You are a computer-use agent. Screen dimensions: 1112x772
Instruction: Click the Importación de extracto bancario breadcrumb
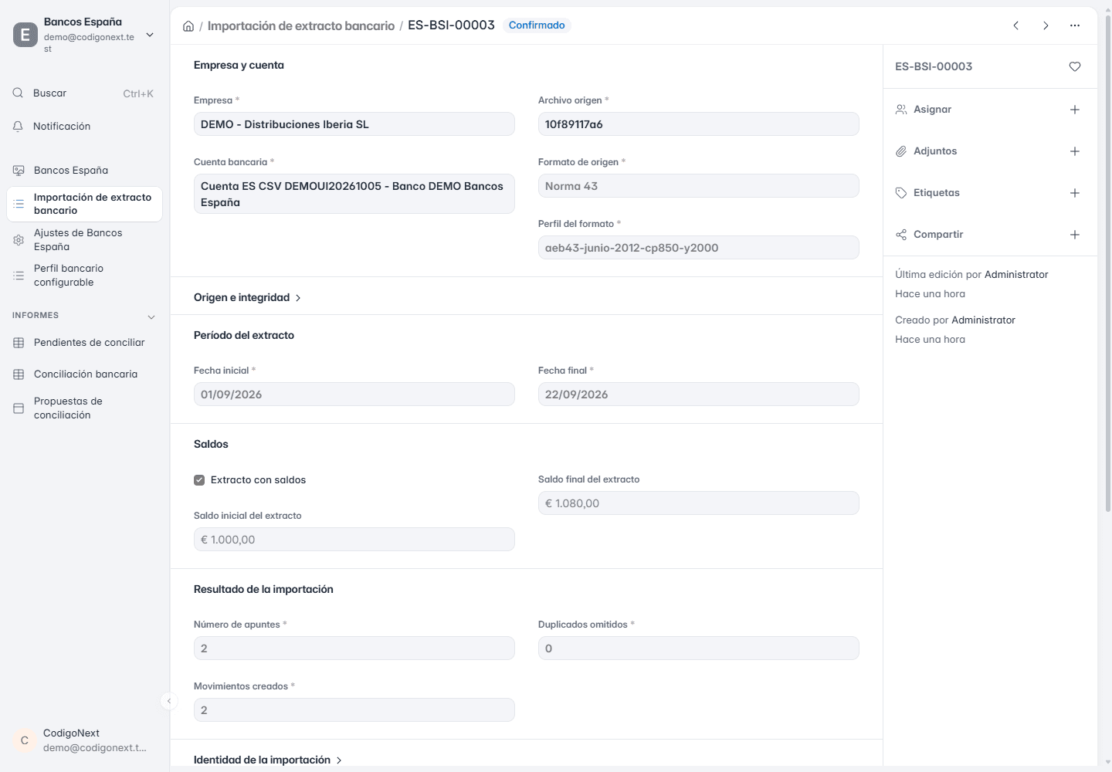301,26
